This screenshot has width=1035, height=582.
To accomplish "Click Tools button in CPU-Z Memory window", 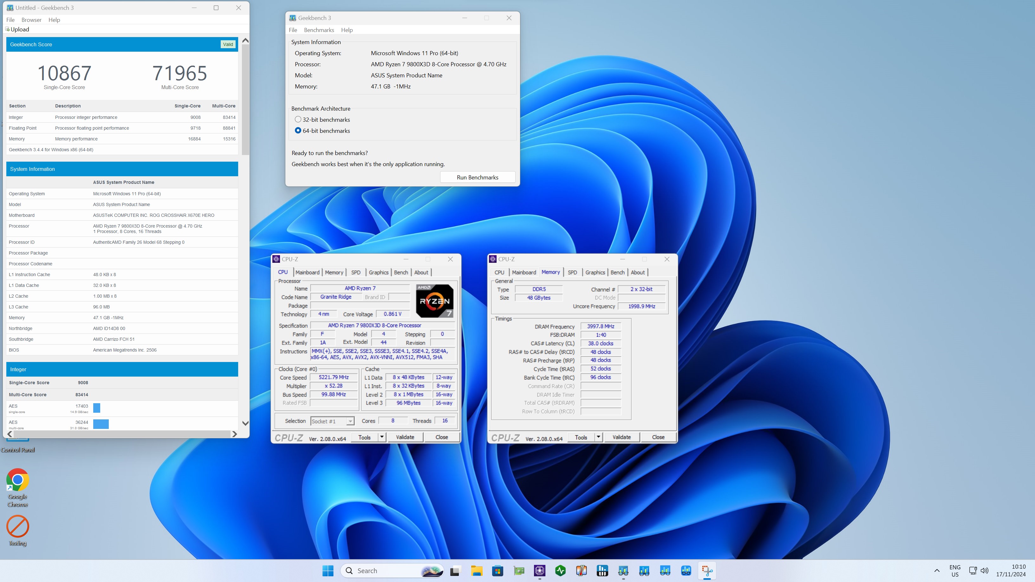I will (x=581, y=437).
